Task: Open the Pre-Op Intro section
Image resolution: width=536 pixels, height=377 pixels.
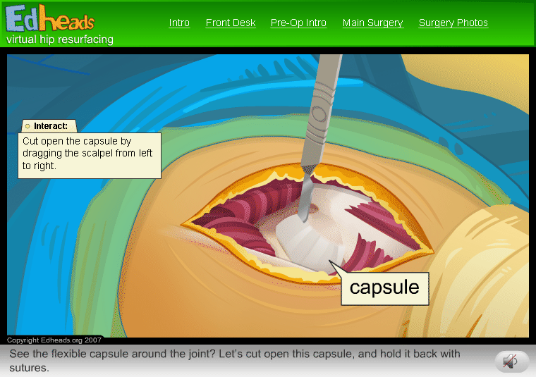Action: coord(298,23)
